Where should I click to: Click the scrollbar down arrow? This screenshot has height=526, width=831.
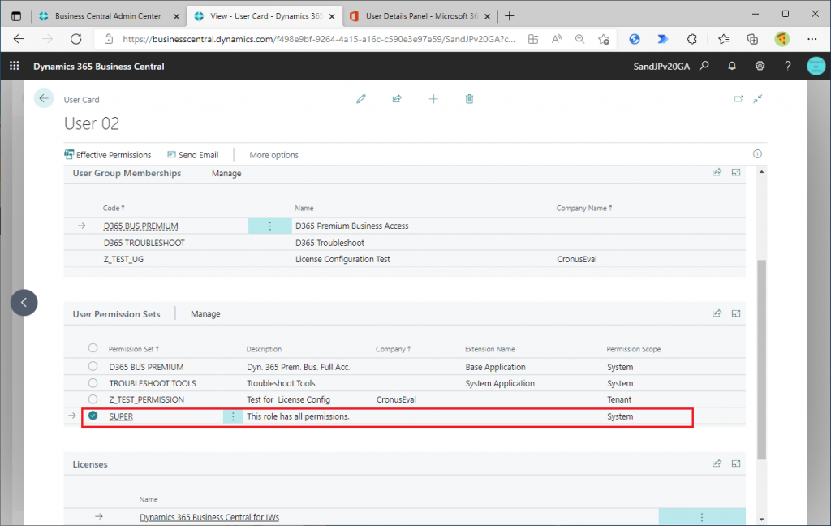(761, 520)
